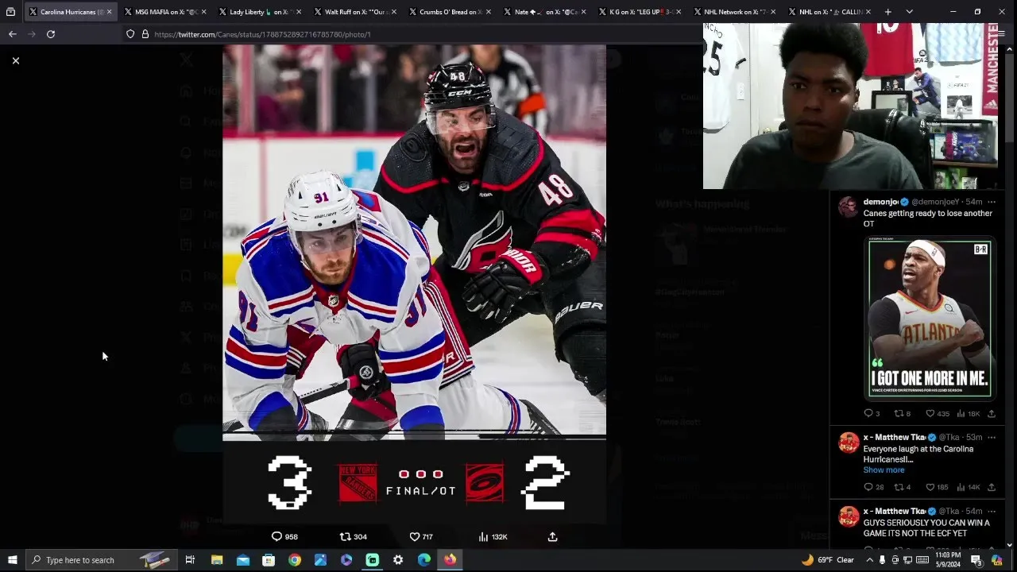The image size is (1017, 572).
Task: Reply to the Hurricanes photo post
Action: [x=284, y=537]
